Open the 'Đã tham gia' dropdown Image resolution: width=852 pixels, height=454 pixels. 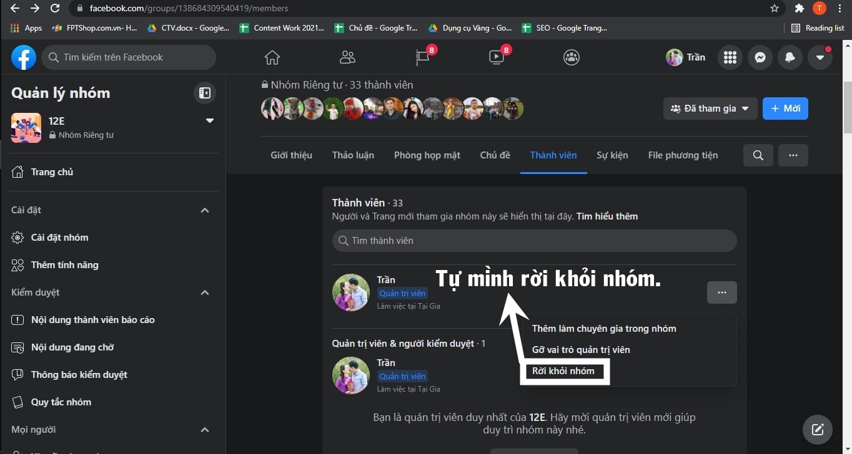tap(710, 108)
